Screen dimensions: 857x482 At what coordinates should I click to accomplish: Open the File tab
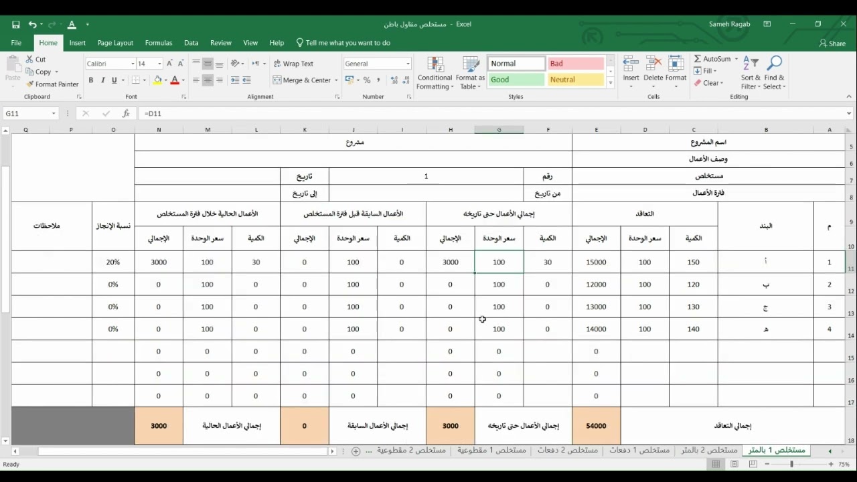(16, 43)
